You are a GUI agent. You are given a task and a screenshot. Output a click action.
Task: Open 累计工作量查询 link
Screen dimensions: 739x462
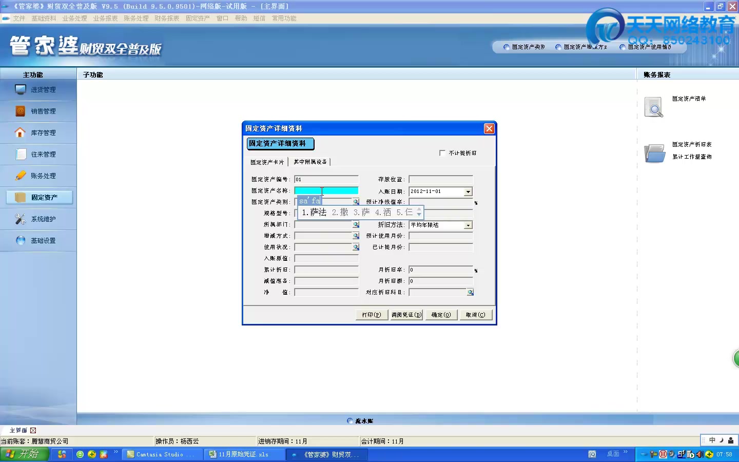pos(692,157)
